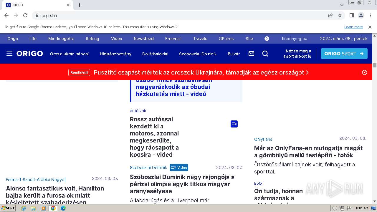Launch Edge from taskbar
Viewport: 377px width, 212px height.
pyautogui.click(x=63, y=208)
